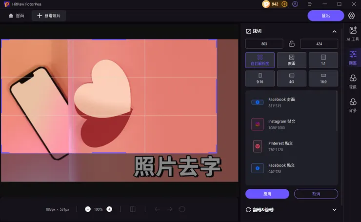Expand the 翻轉&旋轉 flip and rotate section

(x=334, y=210)
